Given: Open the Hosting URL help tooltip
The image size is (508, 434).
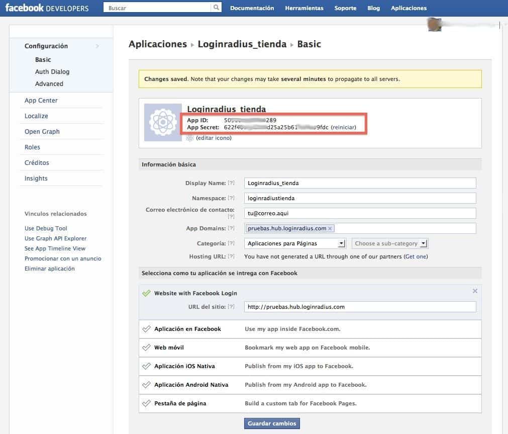Looking at the screenshot, I should coord(231,256).
